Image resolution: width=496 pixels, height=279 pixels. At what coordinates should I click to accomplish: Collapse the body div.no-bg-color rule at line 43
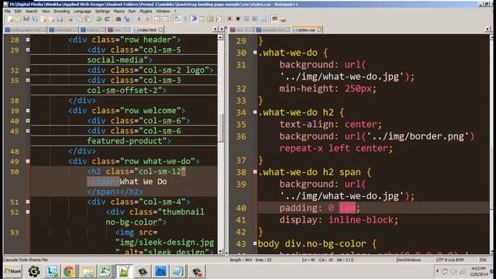(x=255, y=243)
